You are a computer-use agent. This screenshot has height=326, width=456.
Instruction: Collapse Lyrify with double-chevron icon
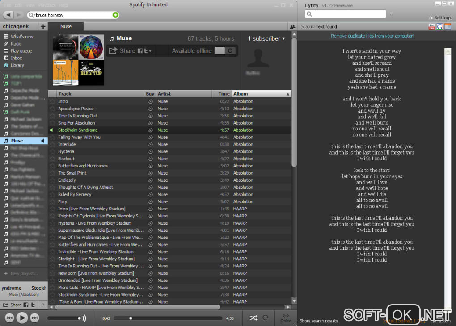pos(392,13)
